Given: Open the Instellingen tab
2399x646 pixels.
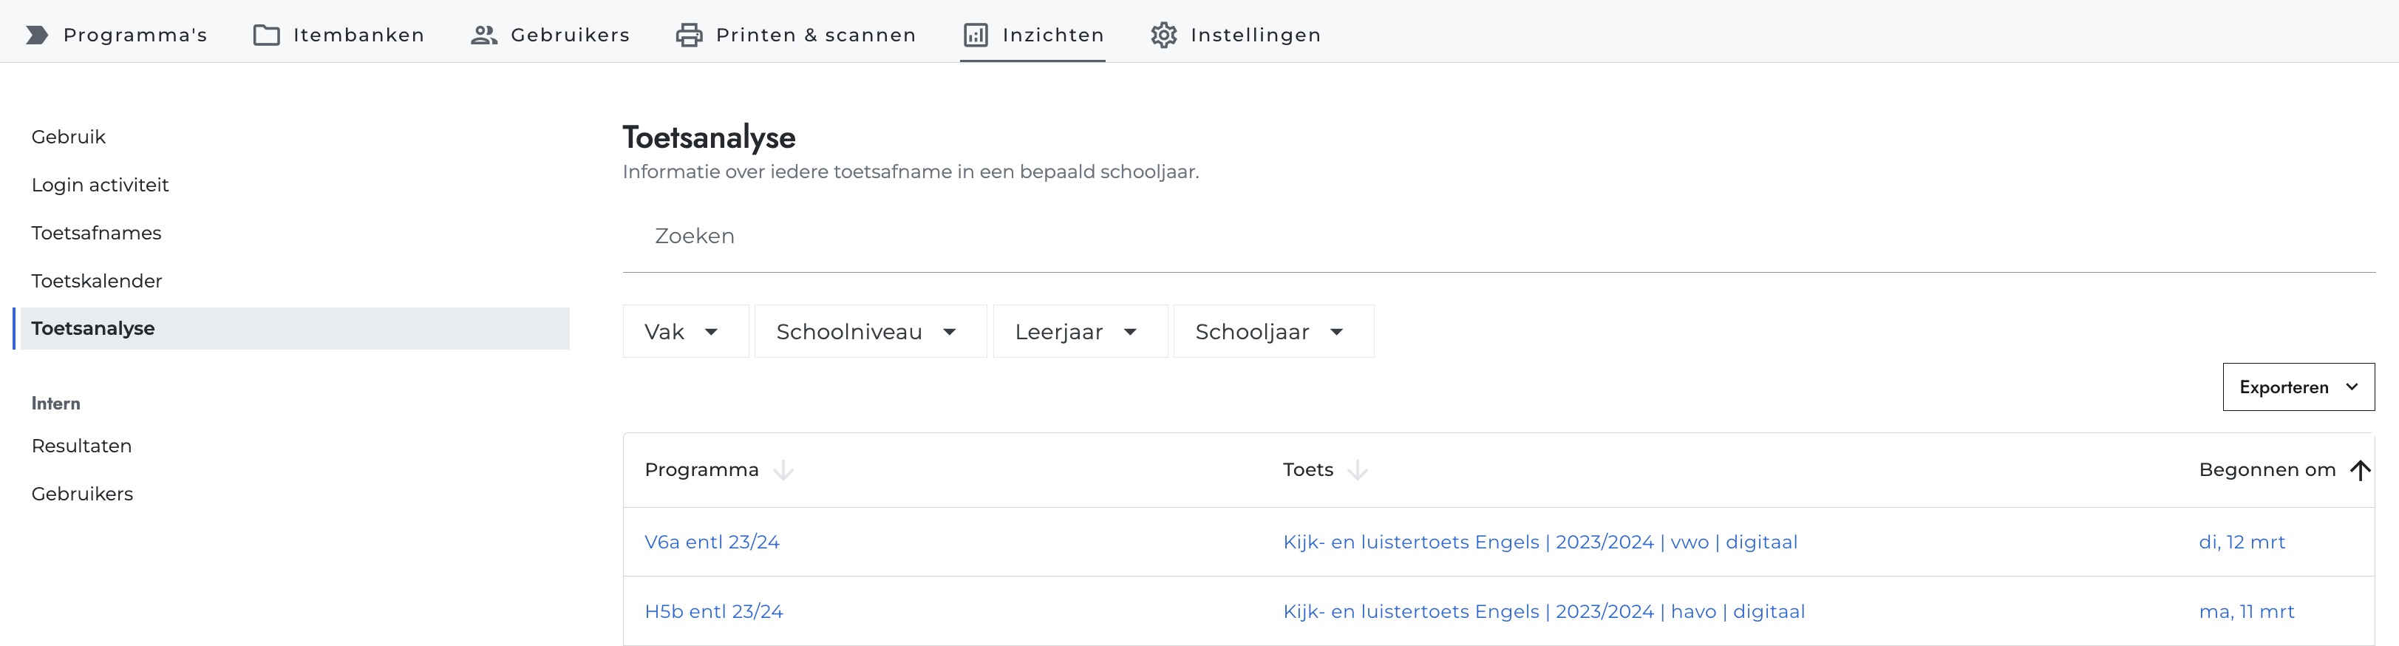Looking at the screenshot, I should coord(1236,35).
